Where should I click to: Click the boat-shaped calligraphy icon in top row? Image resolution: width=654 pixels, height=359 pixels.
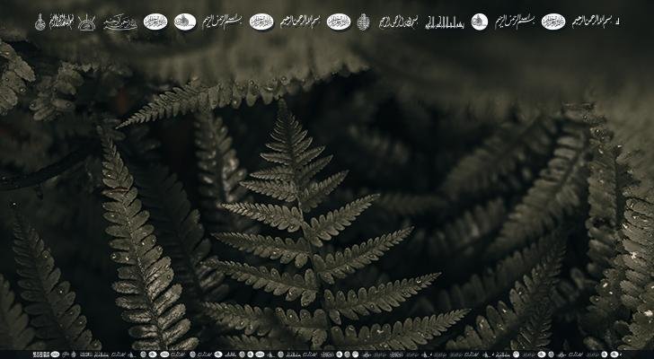120,22
